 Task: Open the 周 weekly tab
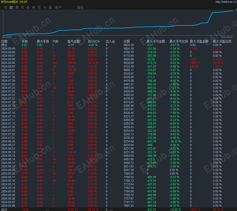tap(17, 7)
